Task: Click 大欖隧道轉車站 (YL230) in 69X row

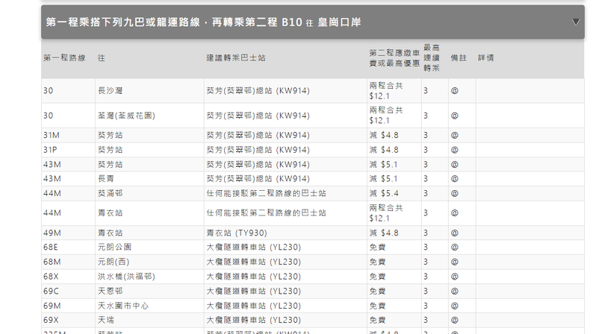Action: point(253,320)
